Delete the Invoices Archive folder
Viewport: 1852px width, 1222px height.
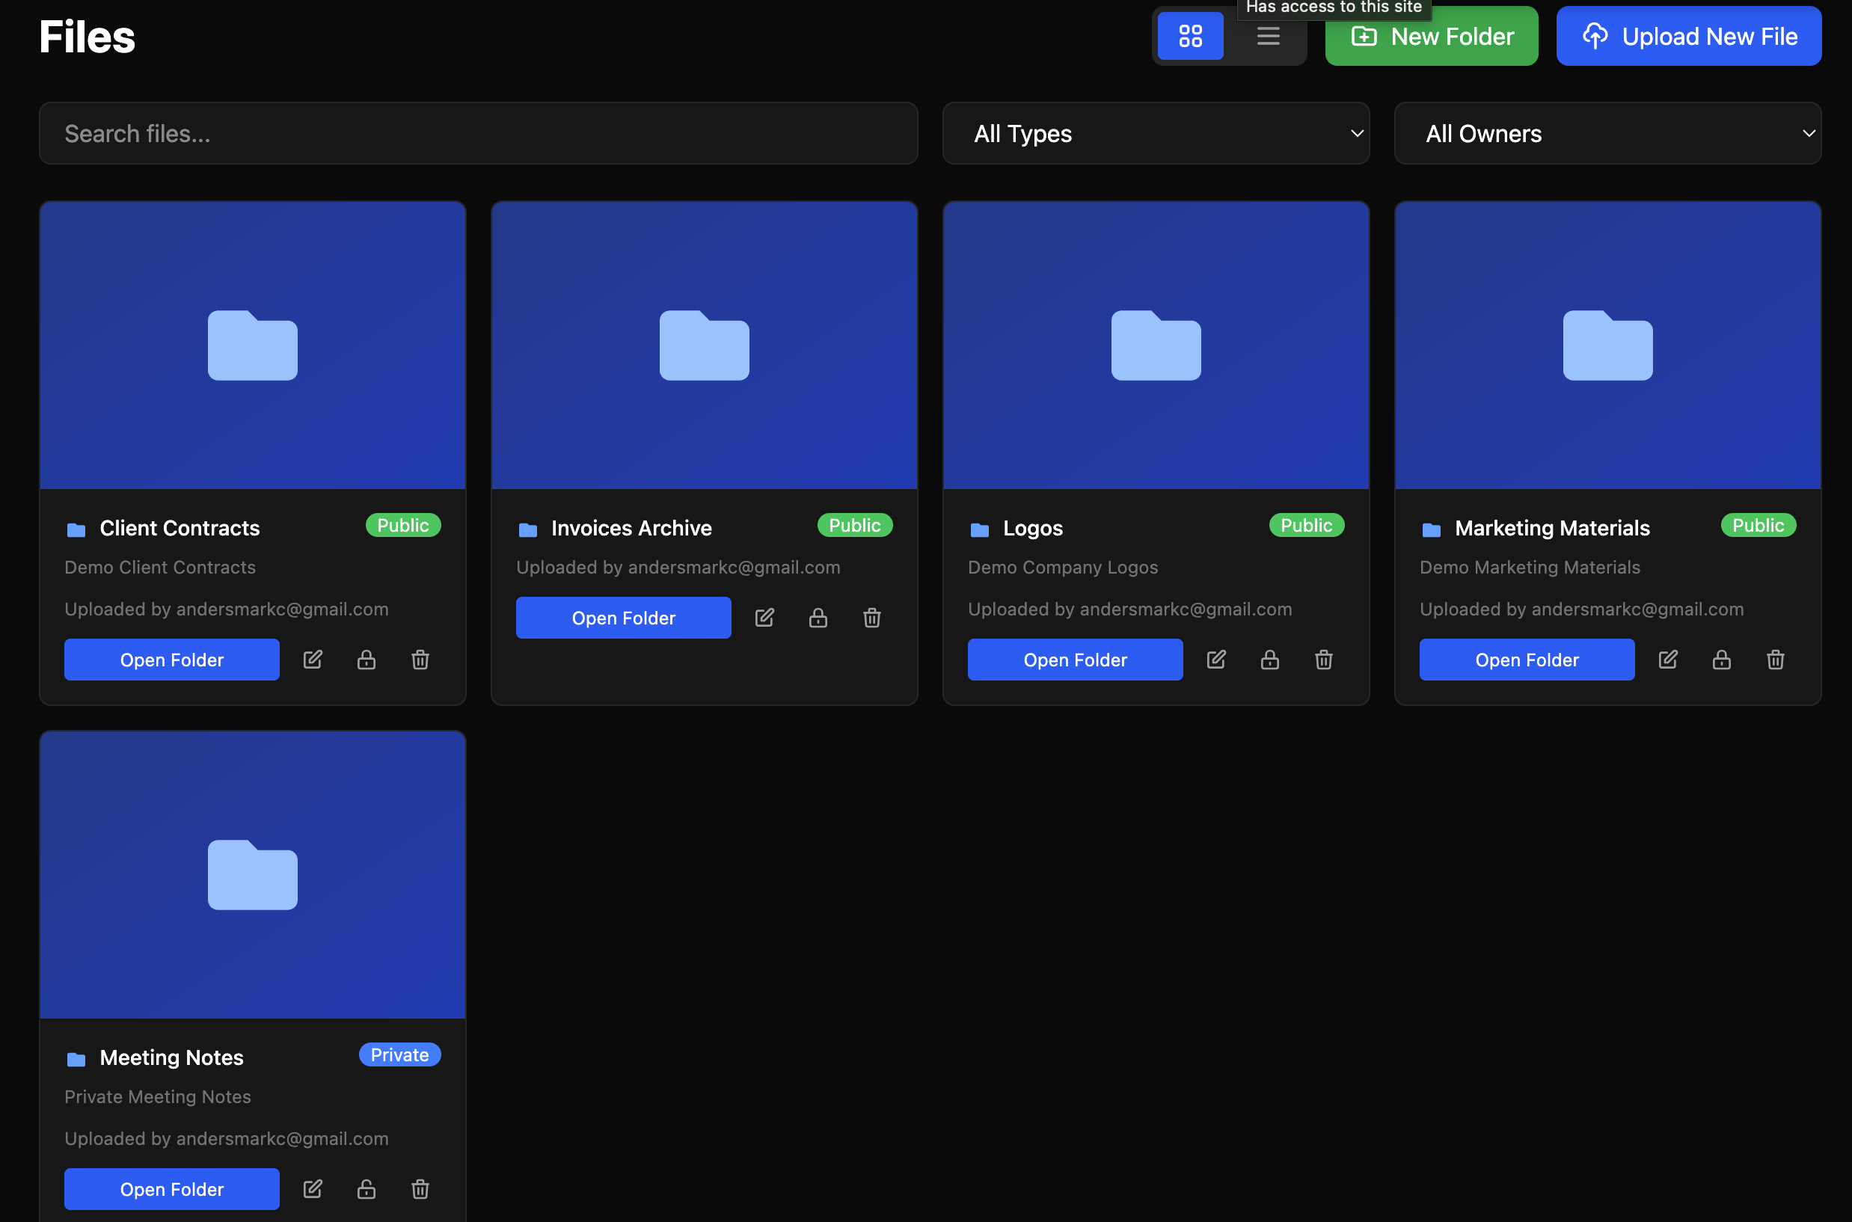pos(871,617)
